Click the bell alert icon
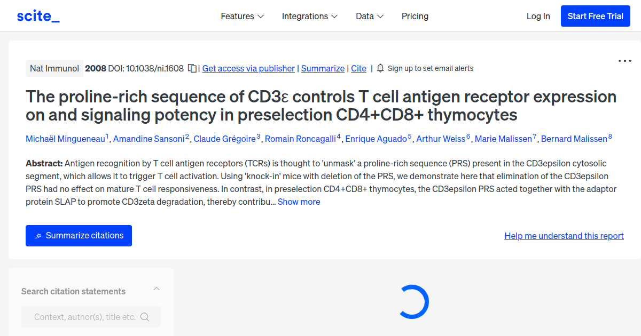This screenshot has height=336, width=641. tap(380, 68)
